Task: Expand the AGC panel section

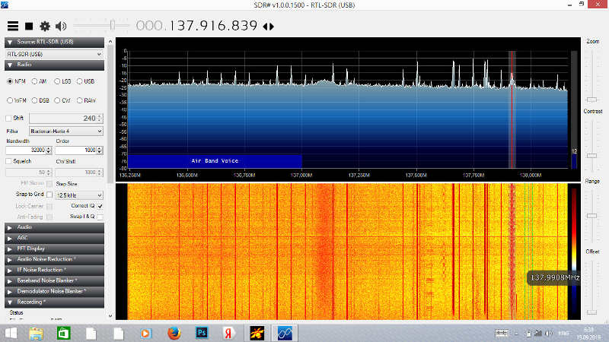Action: (53, 238)
